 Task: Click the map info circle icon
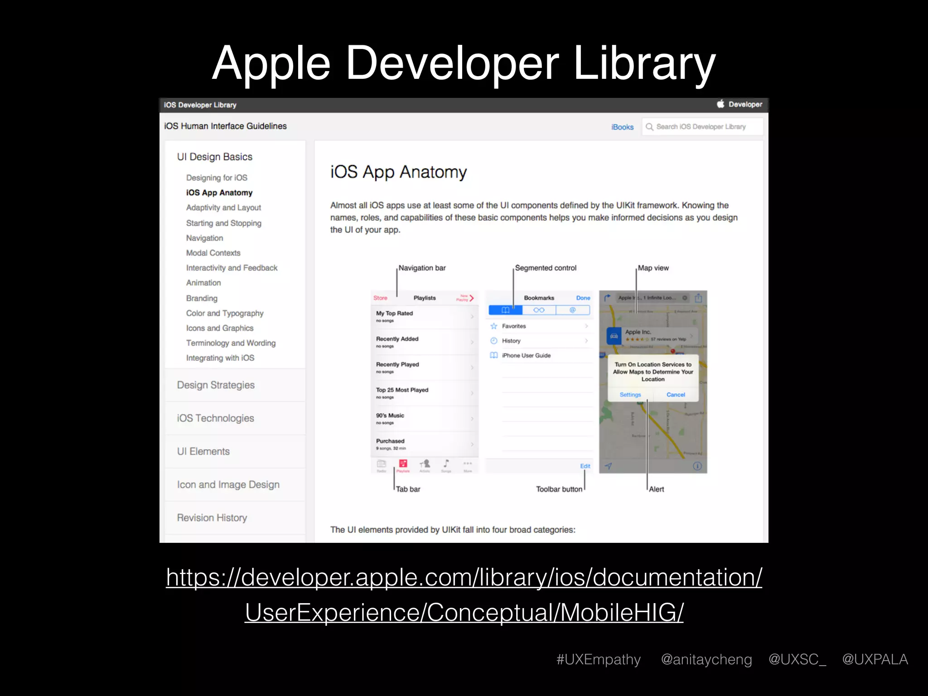(x=697, y=466)
